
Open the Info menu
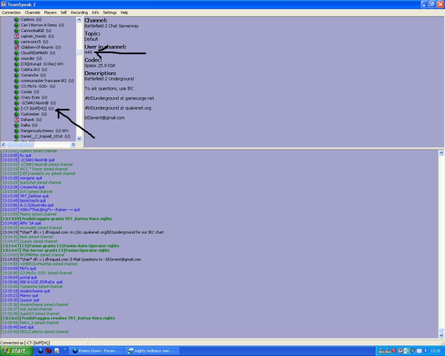[x=95, y=13]
